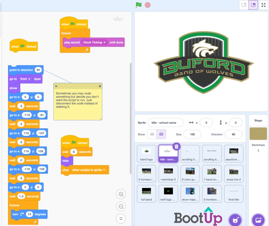Viewport: 269px width, 226px height.
Task: Edit the sprite x position field
Action: (206, 123)
